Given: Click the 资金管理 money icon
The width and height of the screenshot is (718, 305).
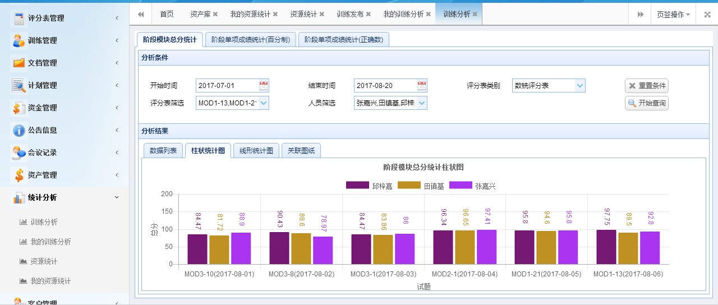Looking at the screenshot, I should [19, 108].
